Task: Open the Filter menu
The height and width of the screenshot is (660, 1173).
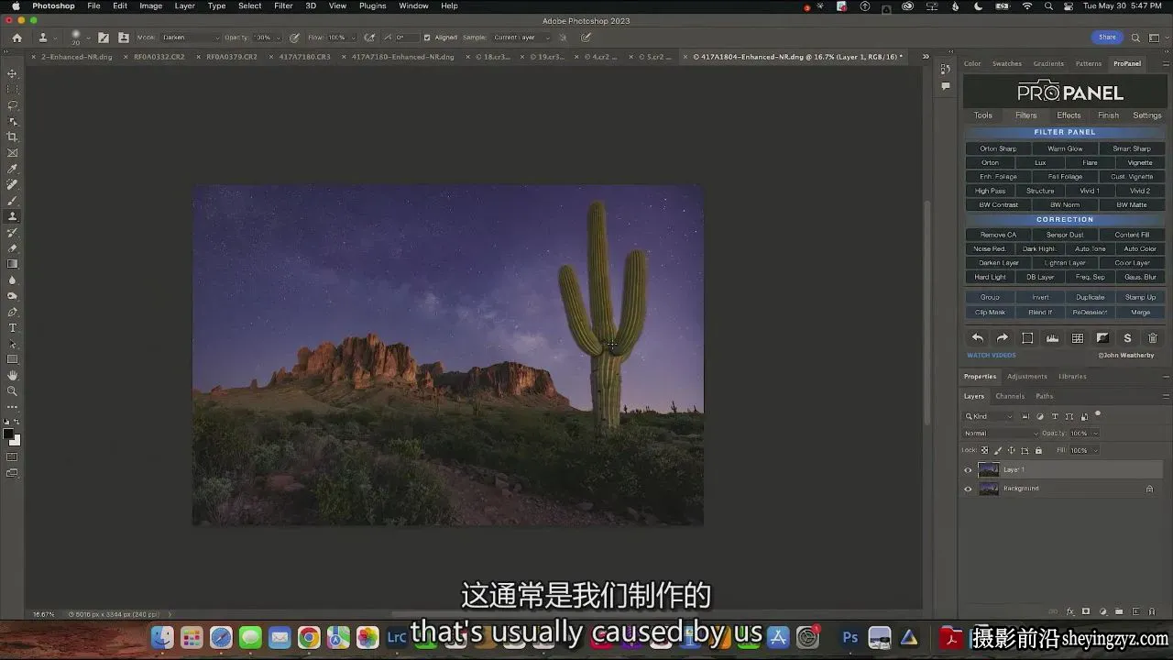Action: (283, 5)
